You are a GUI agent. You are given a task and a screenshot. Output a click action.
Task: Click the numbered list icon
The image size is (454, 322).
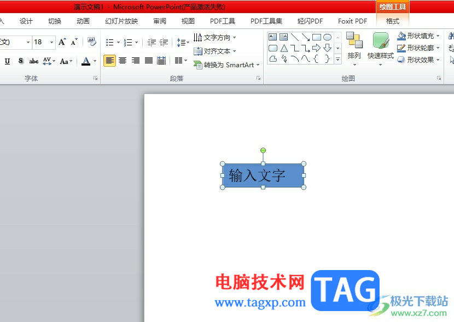coord(127,43)
